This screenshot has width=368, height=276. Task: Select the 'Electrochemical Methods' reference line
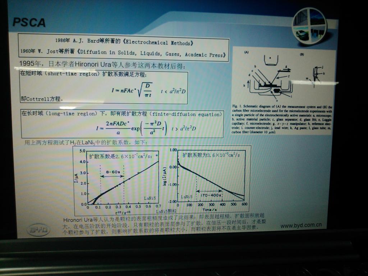[x=124, y=42]
